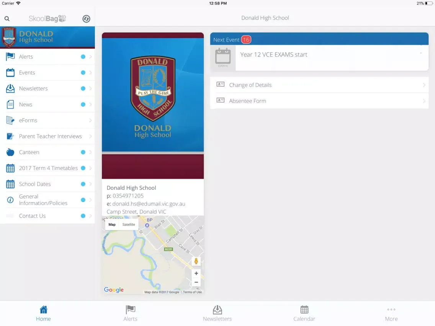Tap the blue unread dot on News
This screenshot has width=435, height=326.
click(83, 104)
